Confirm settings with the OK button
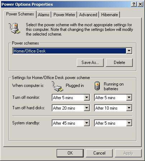This screenshot has height=161, width=145. coord(70,153)
